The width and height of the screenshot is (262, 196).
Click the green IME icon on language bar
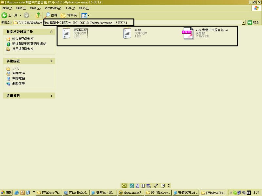coord(132,186)
